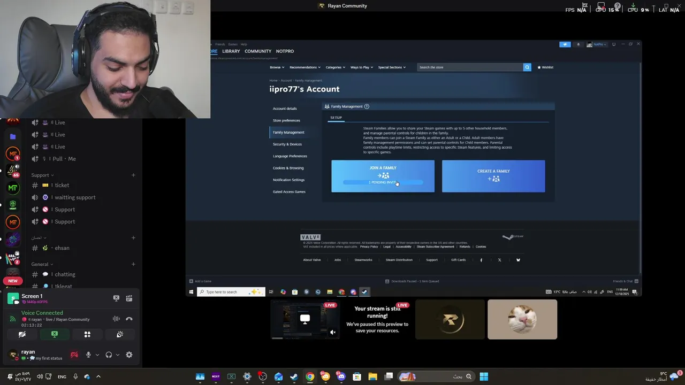The height and width of the screenshot is (385, 685).
Task: Open the Steam Wishlist
Action: [545, 67]
